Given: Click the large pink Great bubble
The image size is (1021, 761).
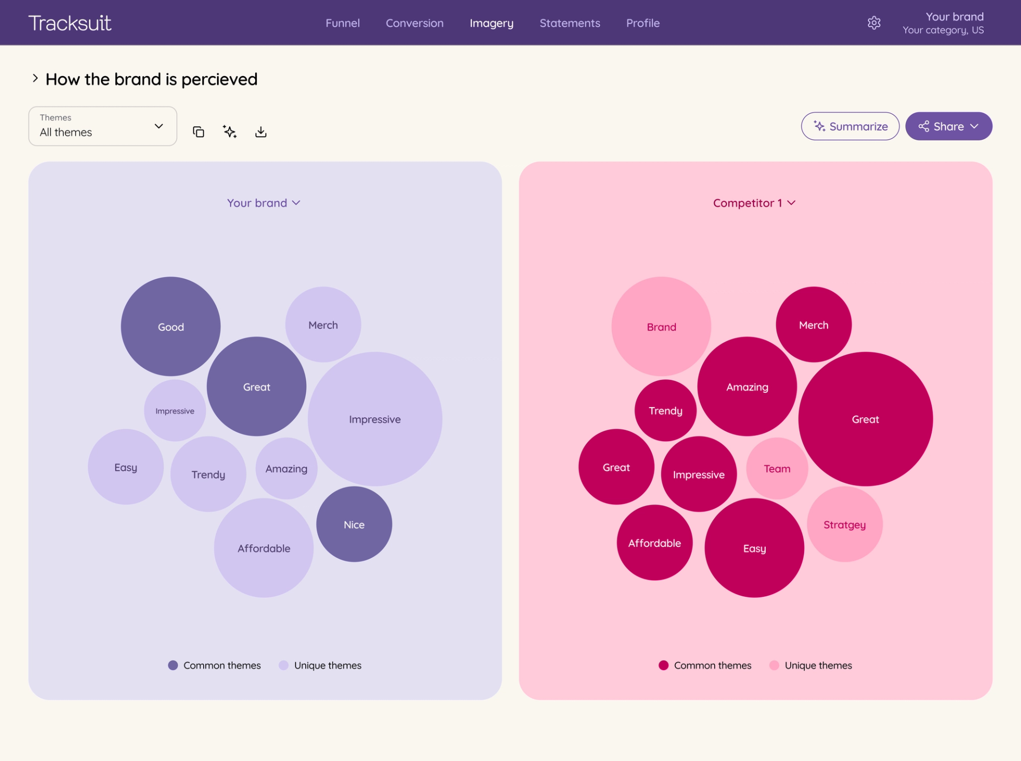Looking at the screenshot, I should (x=865, y=419).
